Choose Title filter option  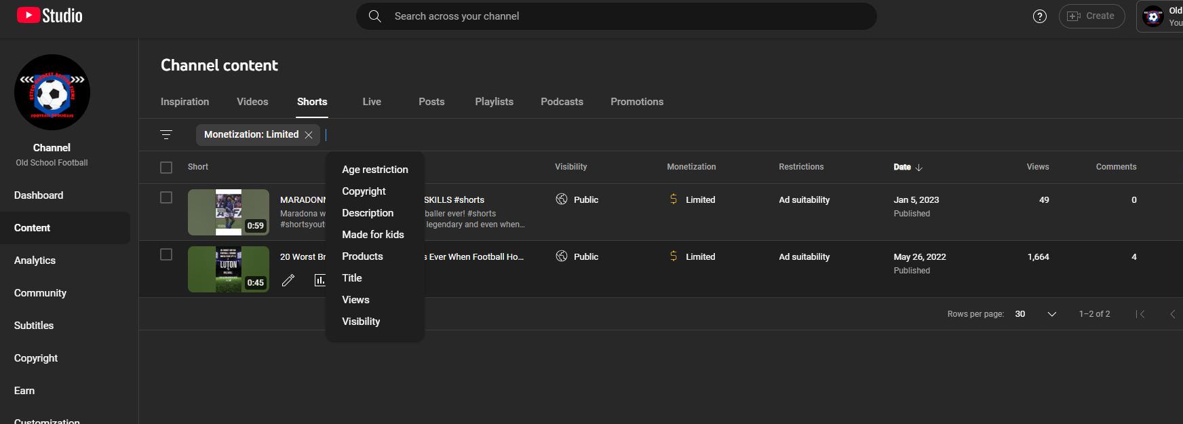tap(375, 278)
